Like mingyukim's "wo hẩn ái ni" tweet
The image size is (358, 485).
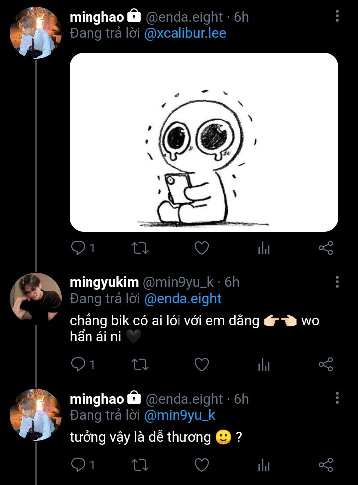coord(202,364)
